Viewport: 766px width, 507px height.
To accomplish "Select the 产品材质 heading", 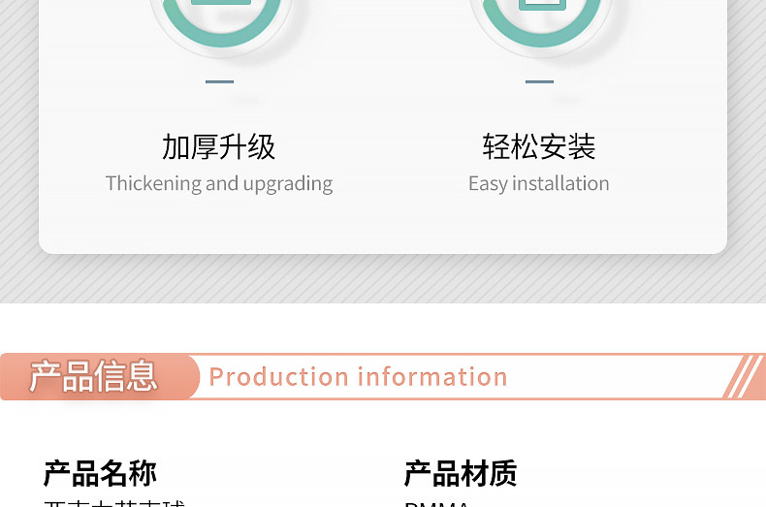I will [x=461, y=473].
